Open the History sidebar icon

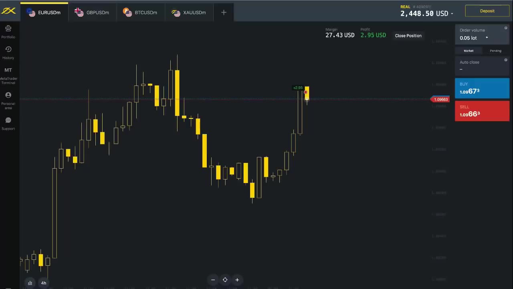pos(8,49)
